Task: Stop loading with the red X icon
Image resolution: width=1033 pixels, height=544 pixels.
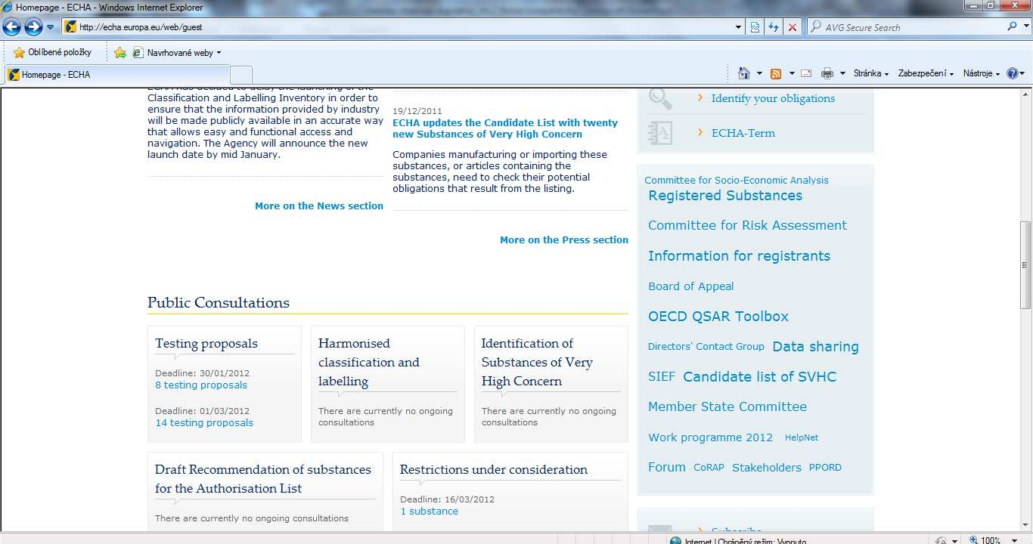Action: coord(793,27)
